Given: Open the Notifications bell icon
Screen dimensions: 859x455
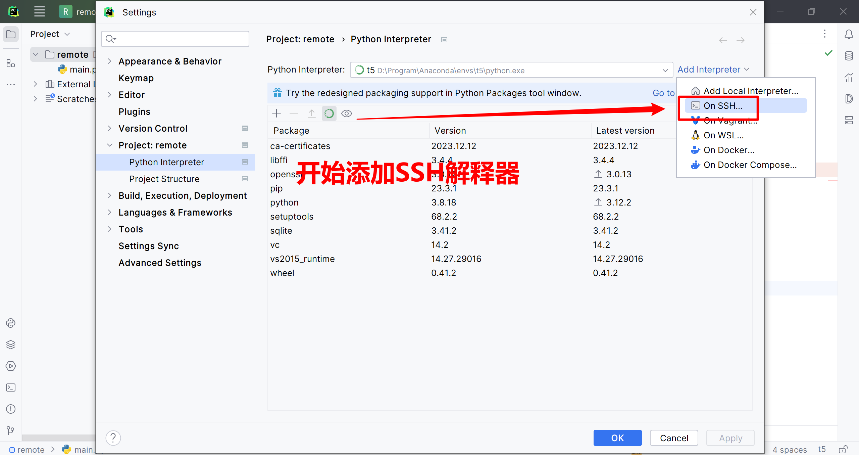Looking at the screenshot, I should pyautogui.click(x=849, y=34).
